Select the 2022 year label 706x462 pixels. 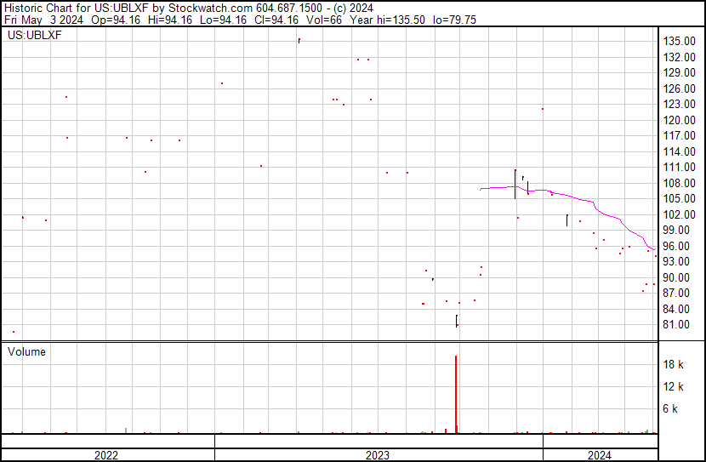(106, 455)
